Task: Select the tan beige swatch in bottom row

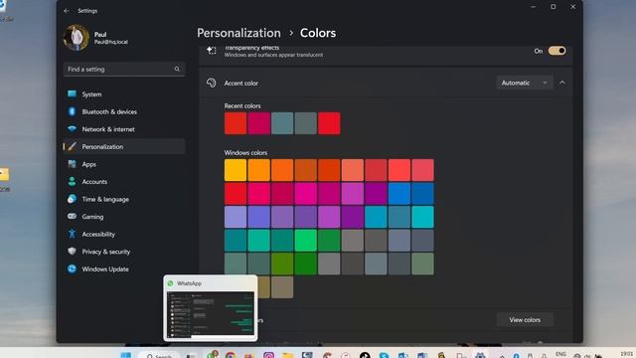Action: coord(282,287)
